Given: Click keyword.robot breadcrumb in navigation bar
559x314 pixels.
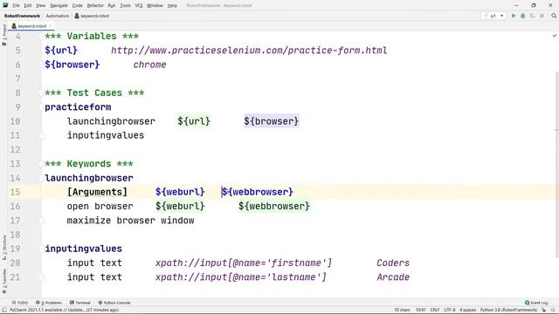Looking at the screenshot, I should point(92,16).
